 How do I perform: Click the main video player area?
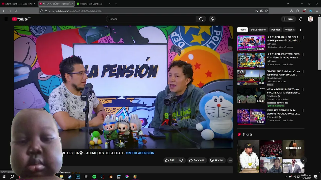point(123,87)
